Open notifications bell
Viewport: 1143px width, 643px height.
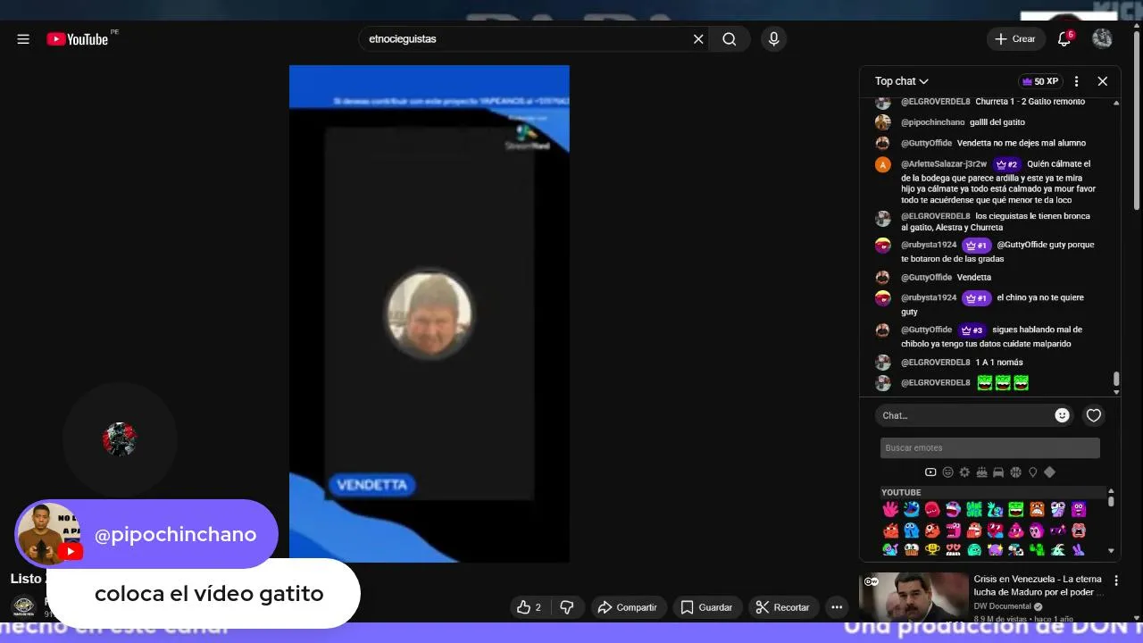(x=1064, y=39)
